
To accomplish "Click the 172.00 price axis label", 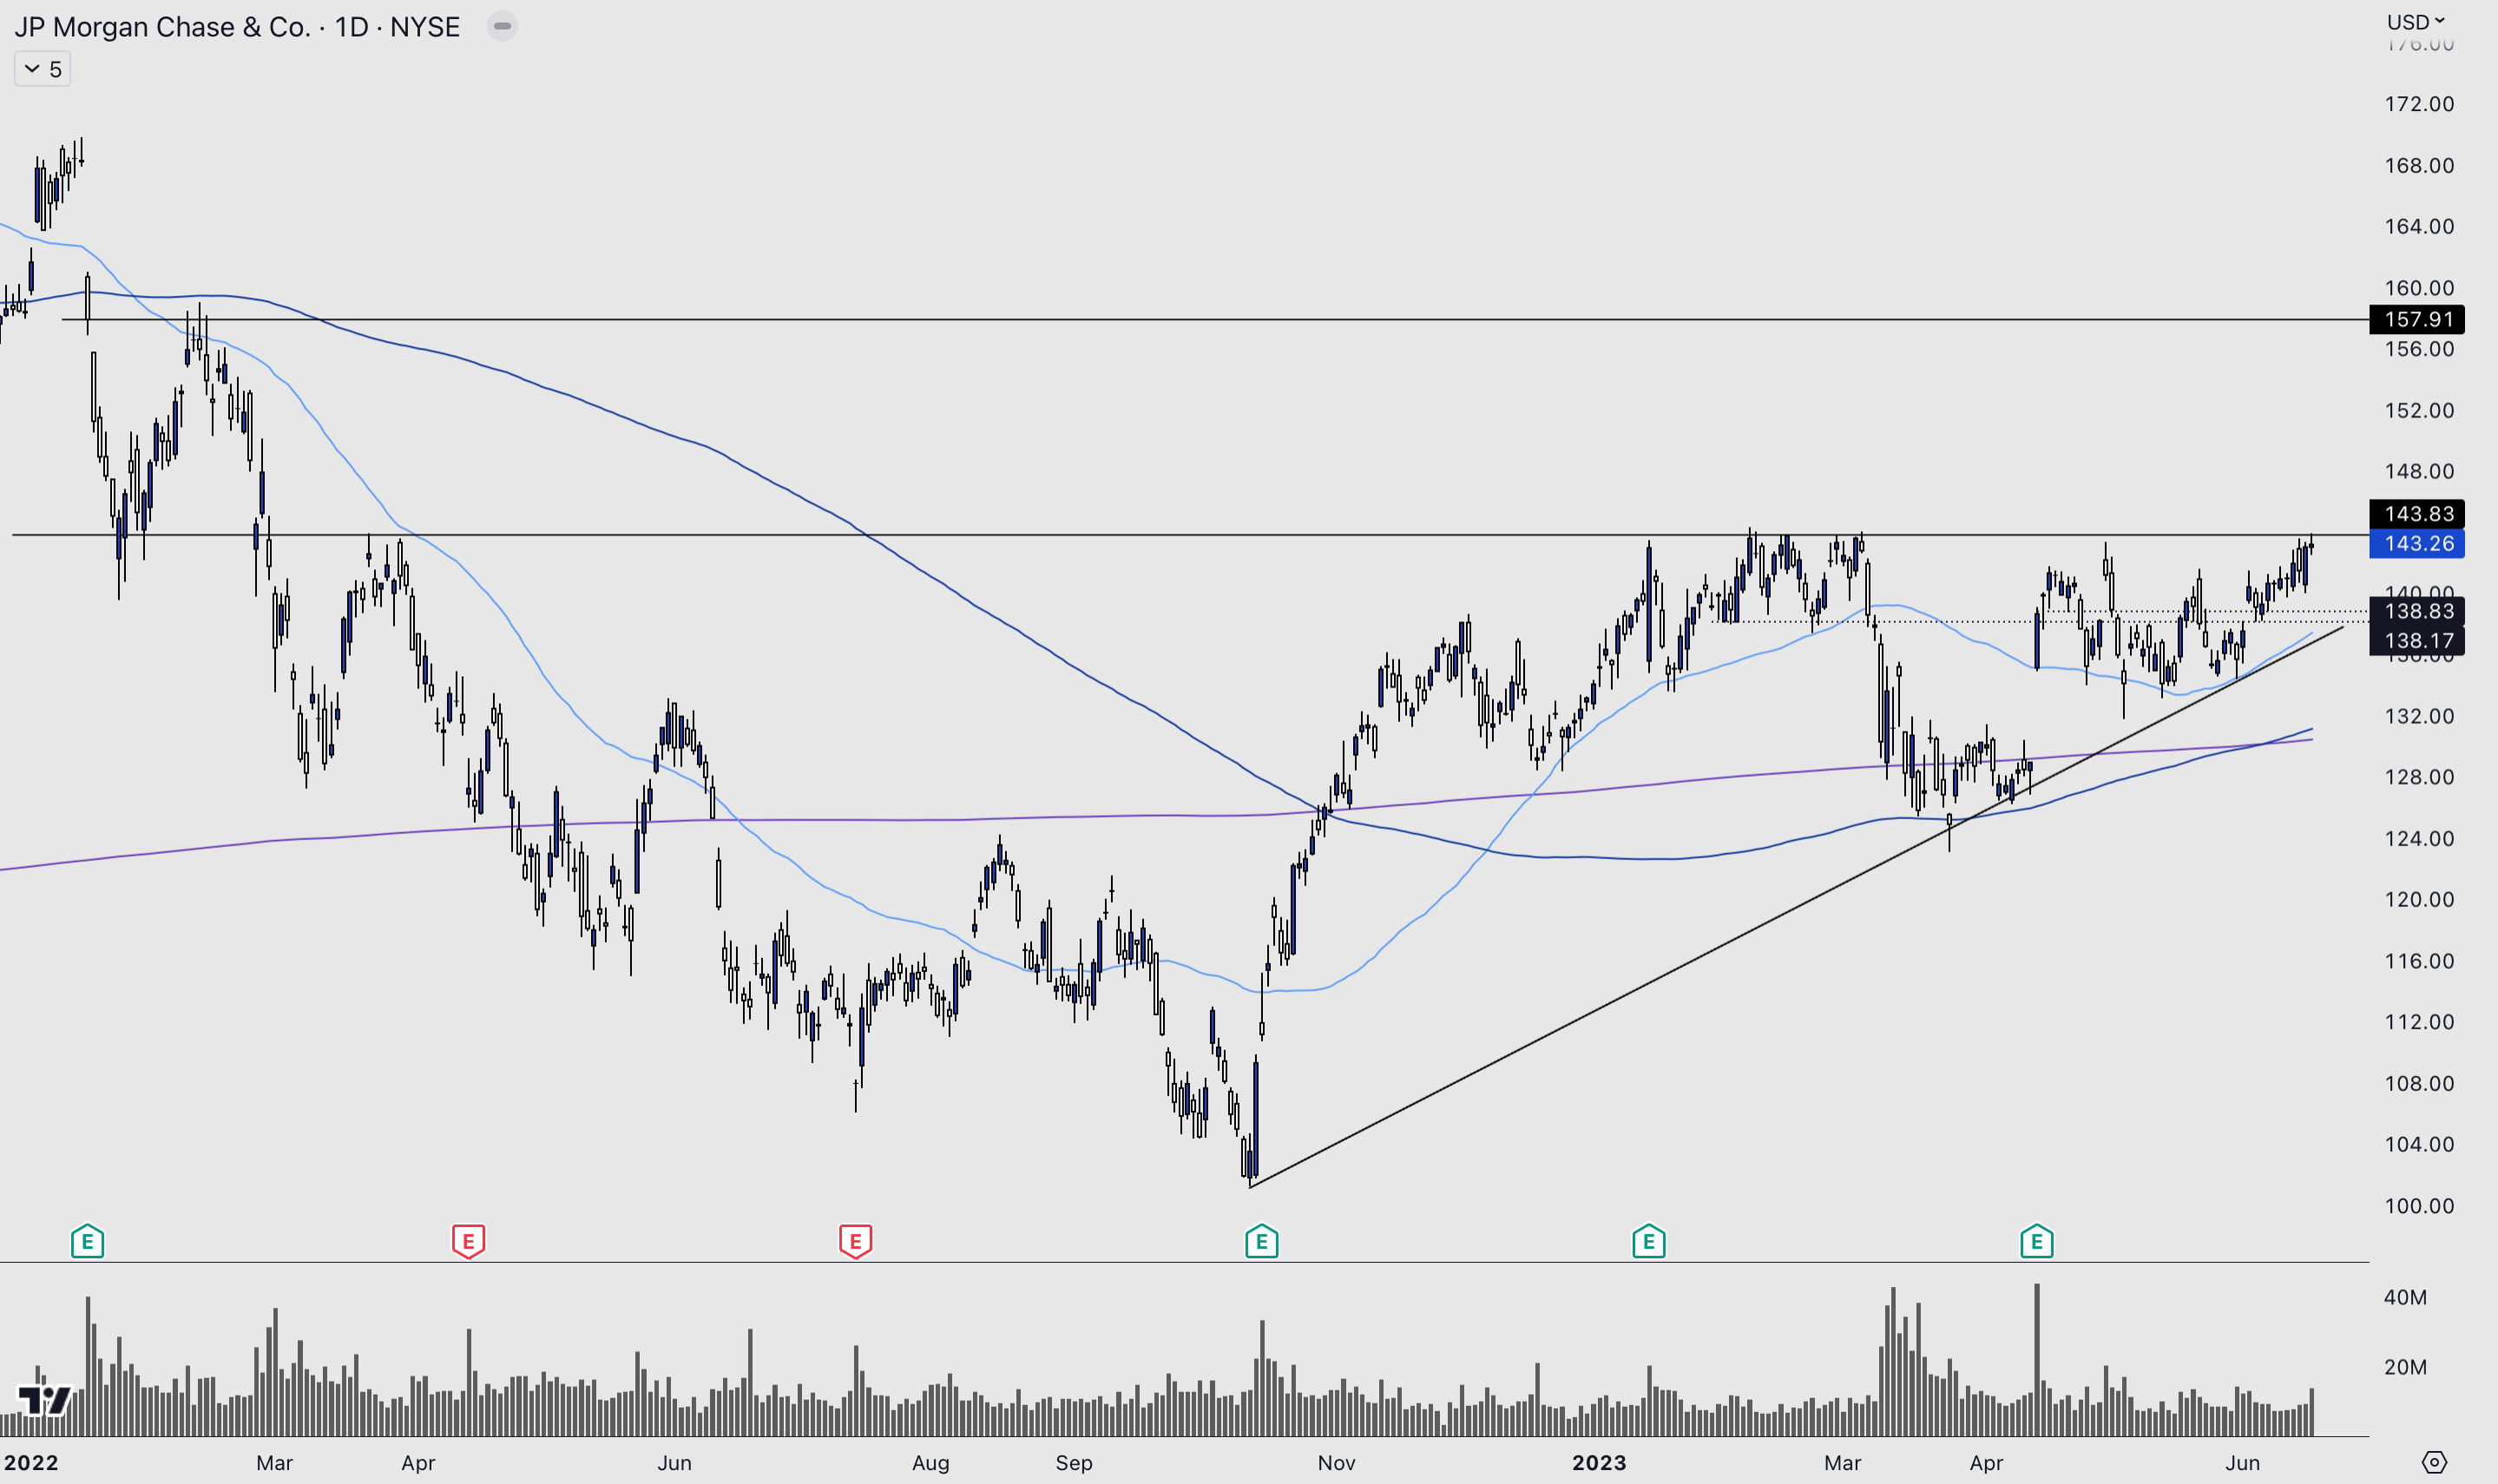I will point(2418,104).
